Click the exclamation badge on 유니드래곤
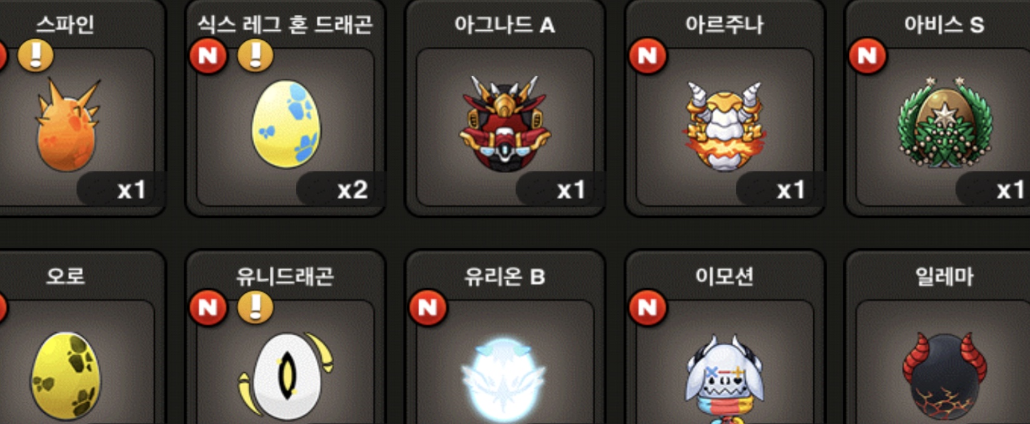Viewport: 1030px width, 424px height. click(255, 307)
